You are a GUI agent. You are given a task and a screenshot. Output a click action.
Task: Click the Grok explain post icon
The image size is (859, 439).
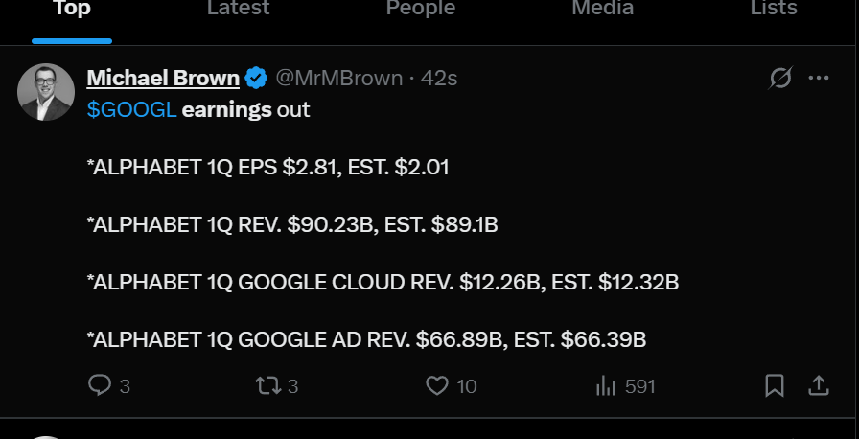[780, 78]
